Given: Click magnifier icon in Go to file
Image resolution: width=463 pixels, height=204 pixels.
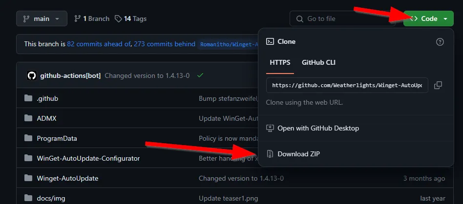Looking at the screenshot, I should coord(299,19).
